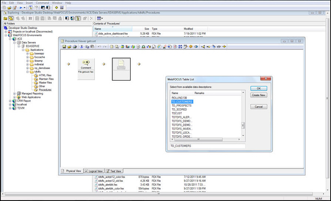Click the first folder icon in Explorer toolbar

pos(5,18)
